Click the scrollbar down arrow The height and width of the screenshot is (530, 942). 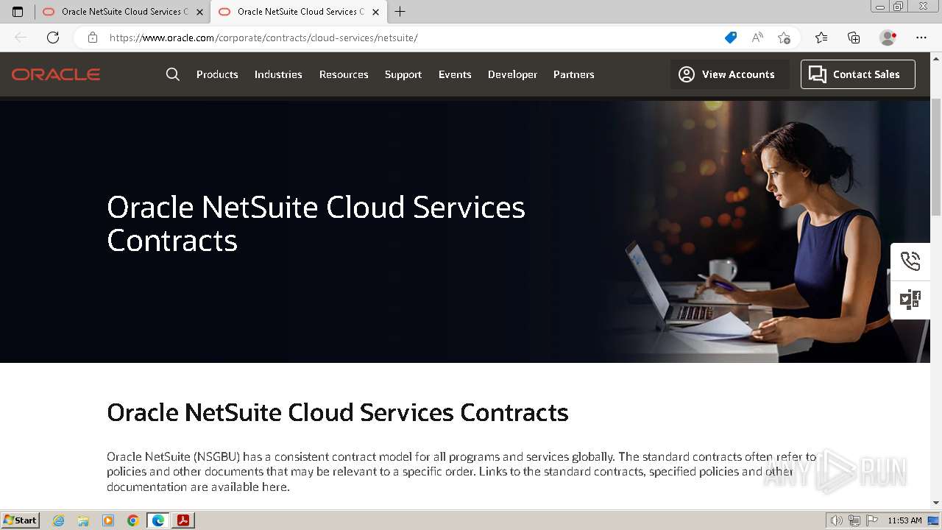tap(936, 503)
